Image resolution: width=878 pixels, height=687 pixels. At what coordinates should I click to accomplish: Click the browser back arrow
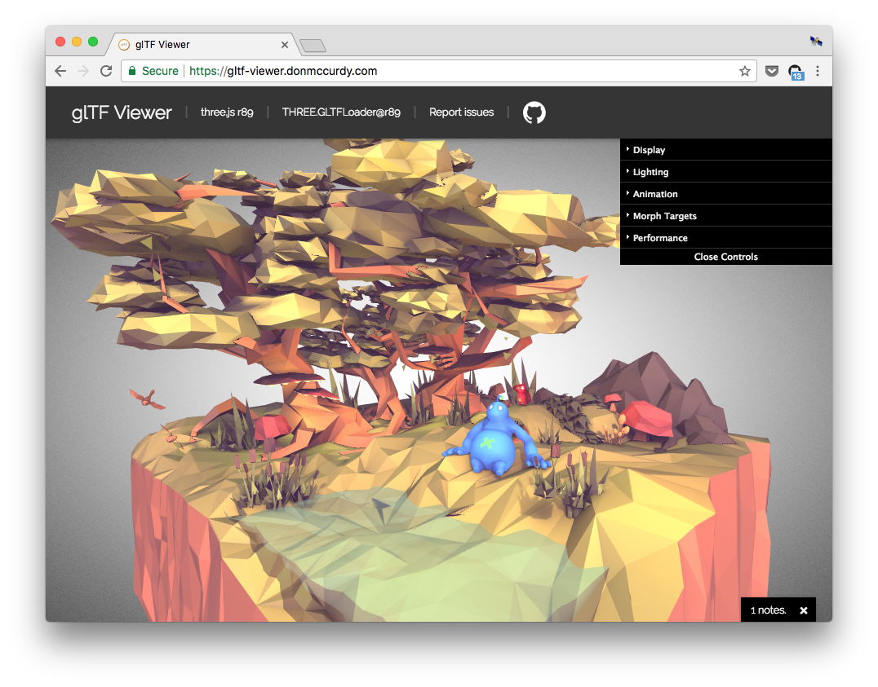[x=60, y=71]
